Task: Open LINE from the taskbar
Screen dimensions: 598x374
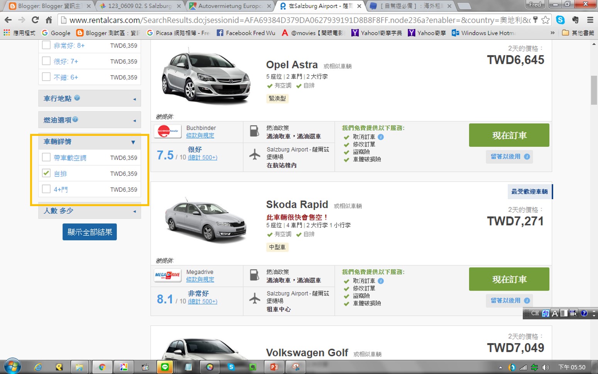Action: pyautogui.click(x=165, y=367)
